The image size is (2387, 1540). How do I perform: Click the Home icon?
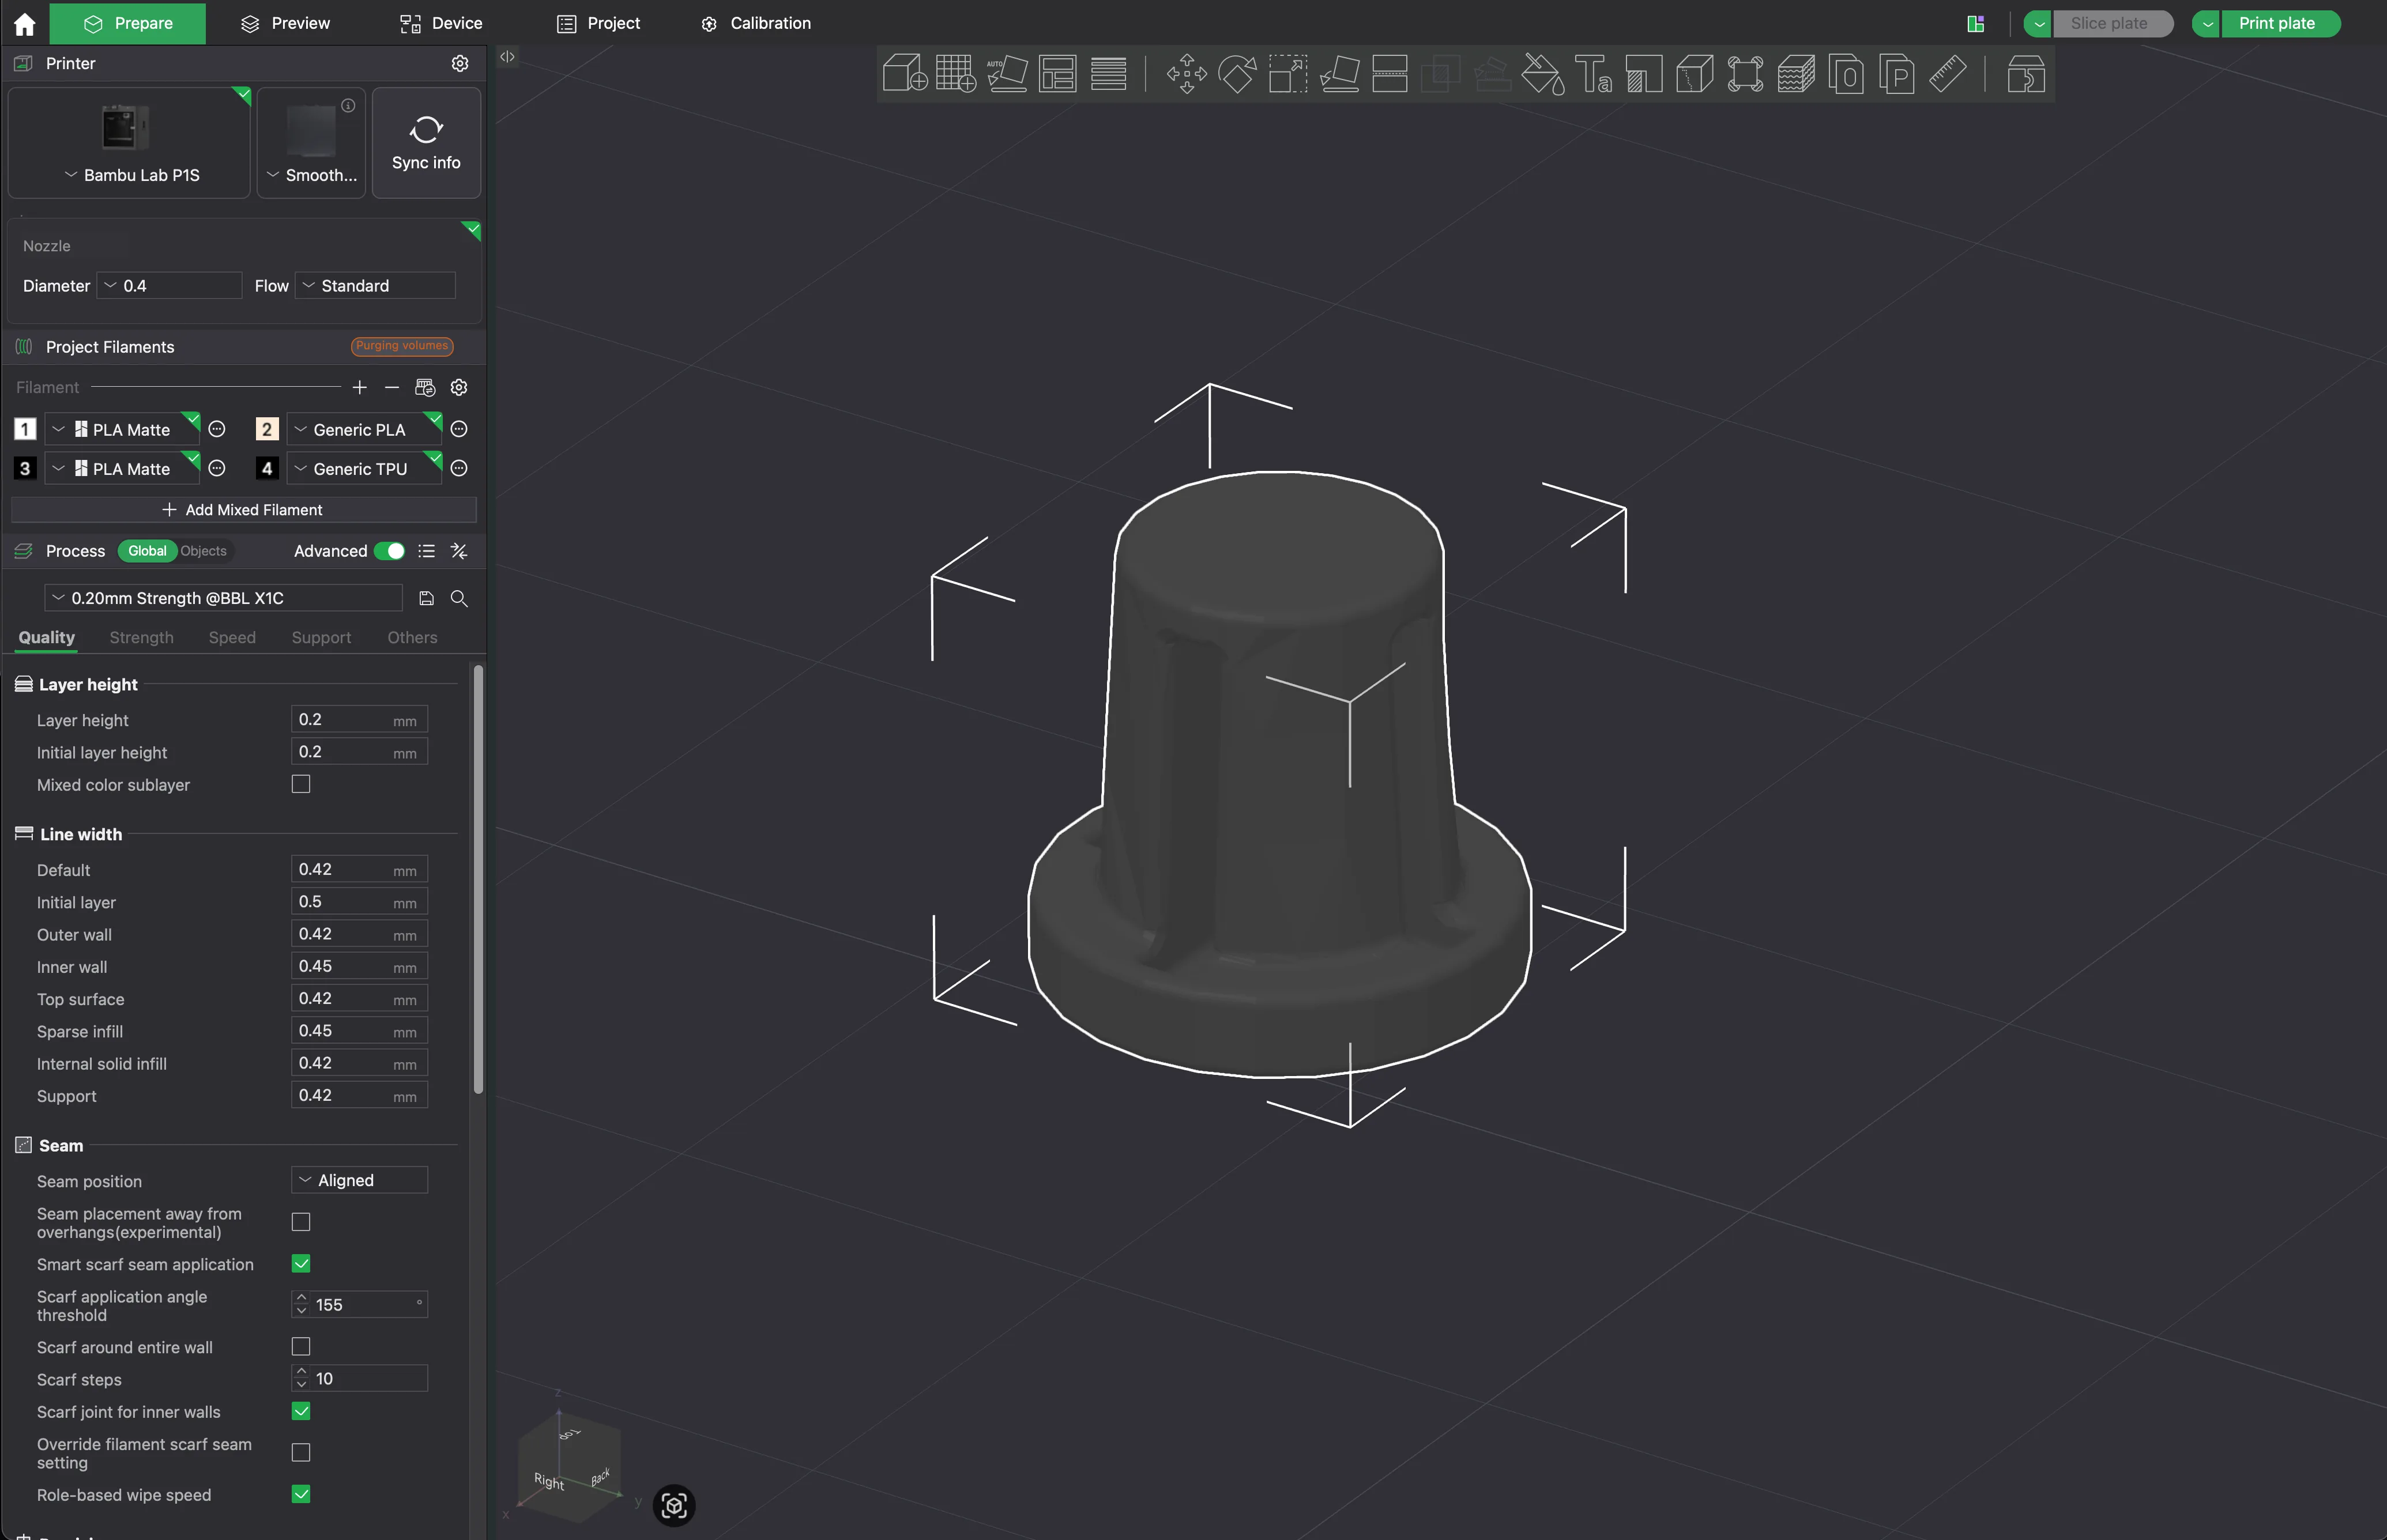coord(24,23)
